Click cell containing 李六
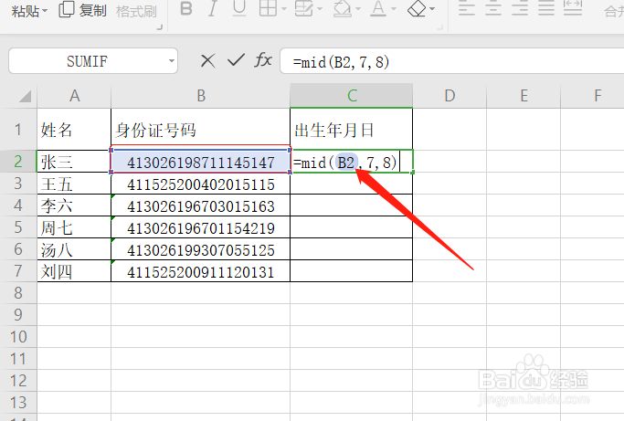624x421 pixels. tap(74, 205)
